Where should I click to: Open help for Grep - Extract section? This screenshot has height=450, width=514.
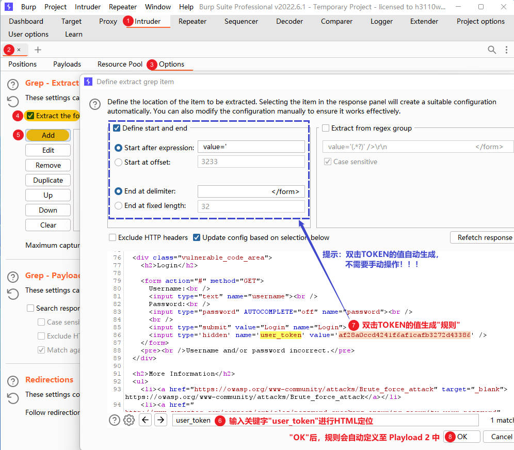13,85
